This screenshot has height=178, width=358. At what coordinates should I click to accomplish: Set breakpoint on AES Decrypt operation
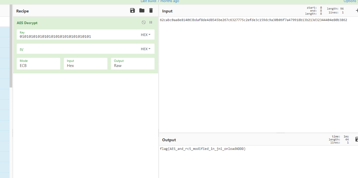point(151,22)
